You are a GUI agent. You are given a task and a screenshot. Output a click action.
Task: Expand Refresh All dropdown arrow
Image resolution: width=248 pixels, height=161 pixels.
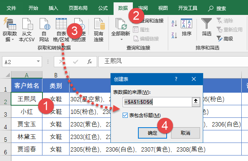click(x=121, y=40)
